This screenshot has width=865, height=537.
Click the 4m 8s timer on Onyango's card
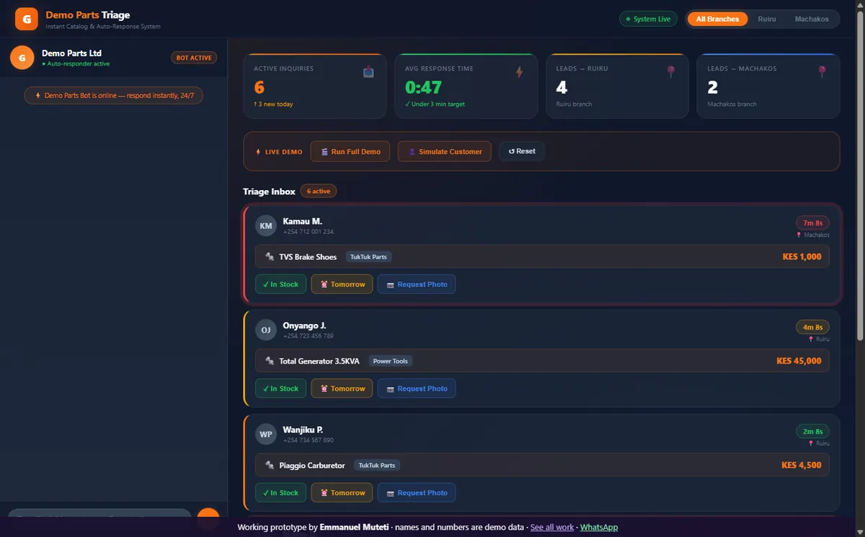pyautogui.click(x=812, y=328)
